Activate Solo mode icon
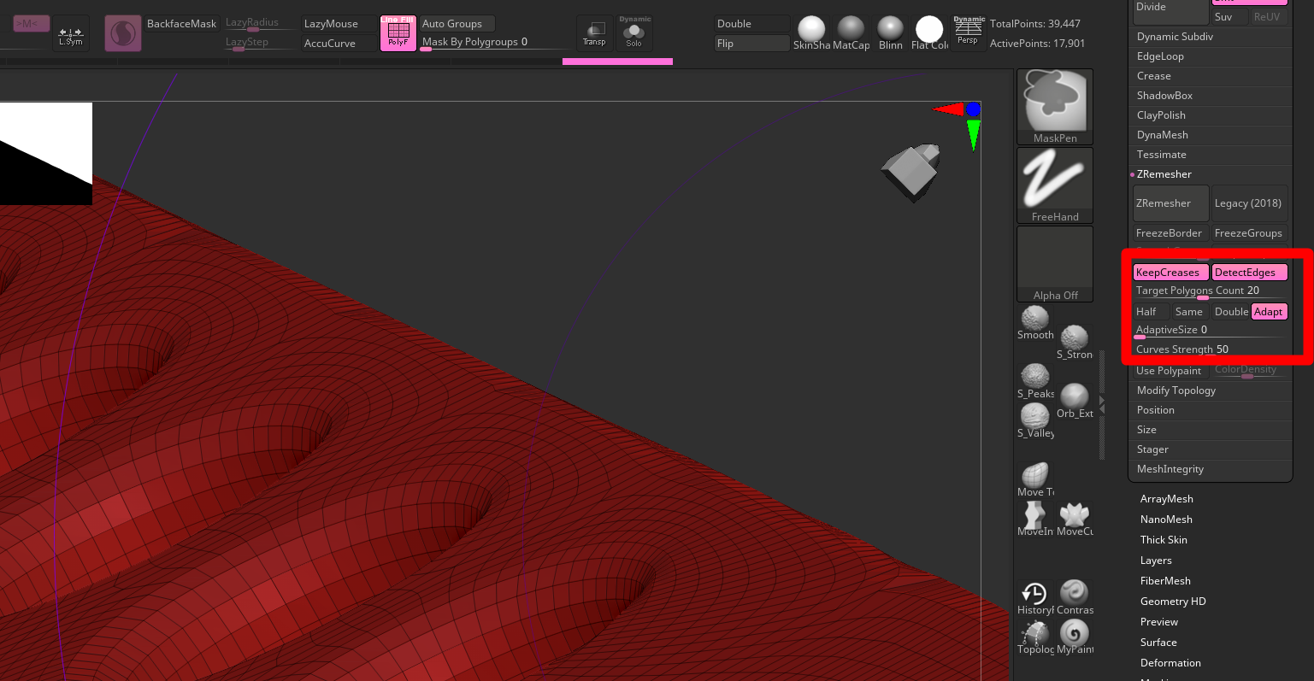 633,32
